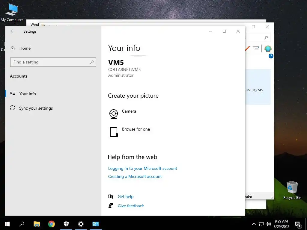Screen dimensions: 307x230
Task: Click the Get help link
Action: [x=126, y=196]
